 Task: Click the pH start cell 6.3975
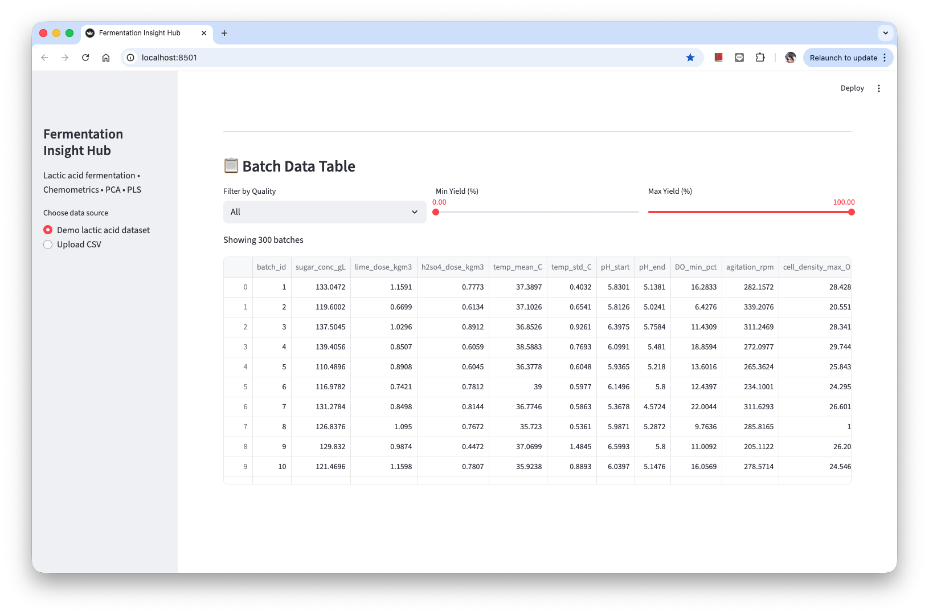[615, 327]
